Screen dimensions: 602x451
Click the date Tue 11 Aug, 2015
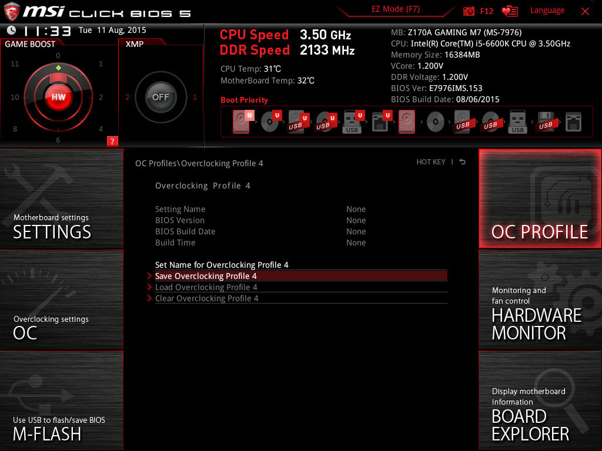tap(112, 30)
